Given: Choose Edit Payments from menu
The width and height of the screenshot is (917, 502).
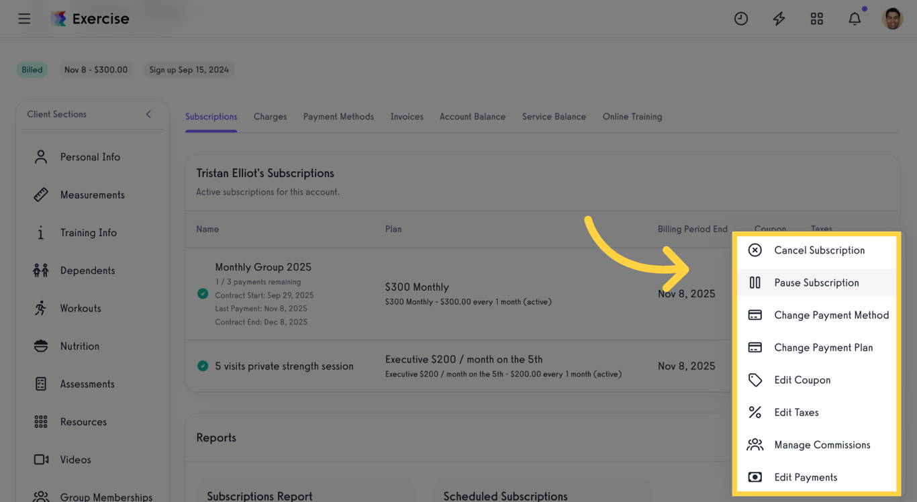Looking at the screenshot, I should click(x=816, y=477).
